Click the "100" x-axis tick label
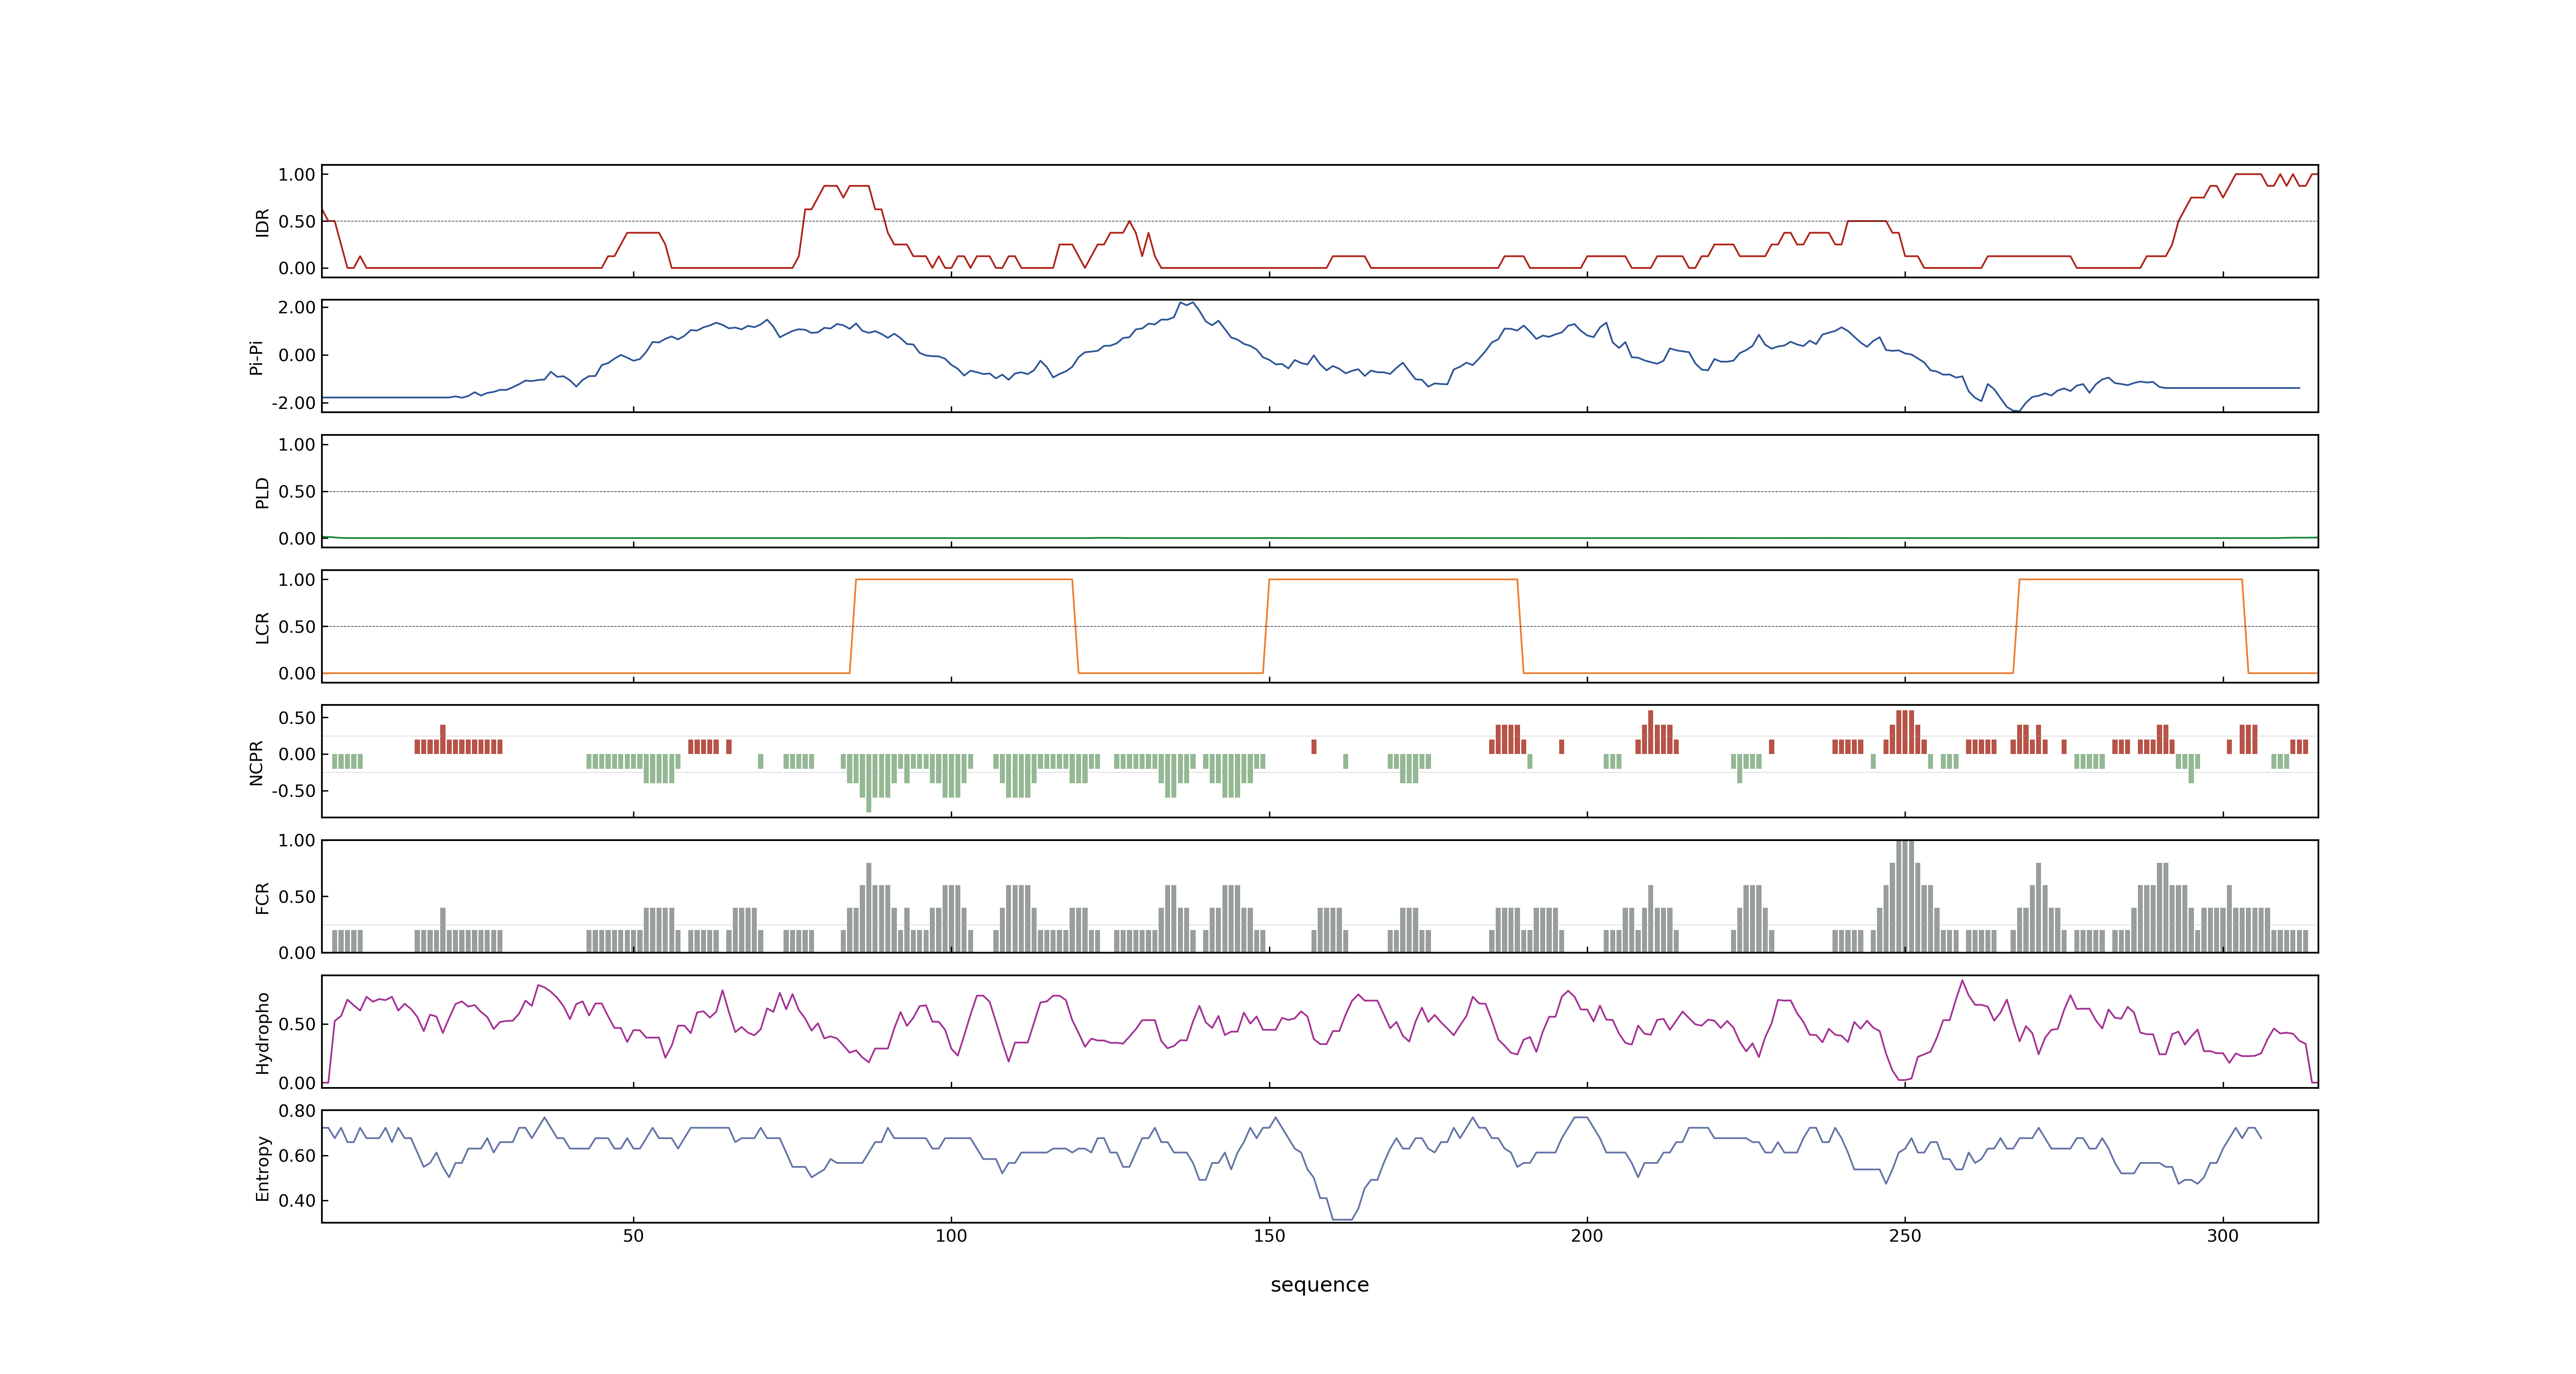The image size is (2576, 1374). coord(951,1235)
